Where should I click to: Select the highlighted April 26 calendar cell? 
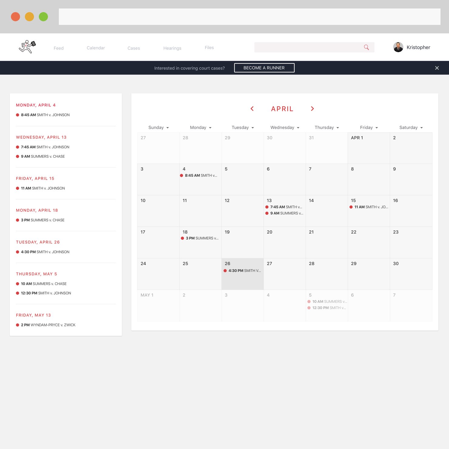coord(242,279)
